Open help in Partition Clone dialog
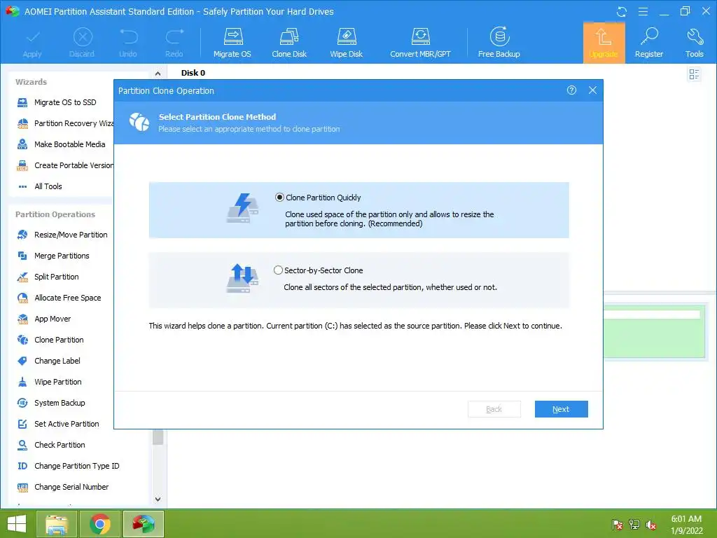717x538 pixels. point(571,90)
